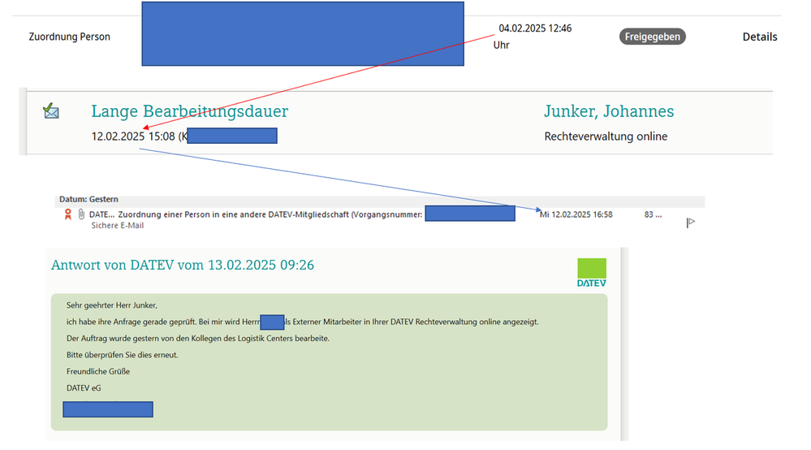
Task: Click the 12.02.2025 15:08 timestamp
Action: (133, 136)
